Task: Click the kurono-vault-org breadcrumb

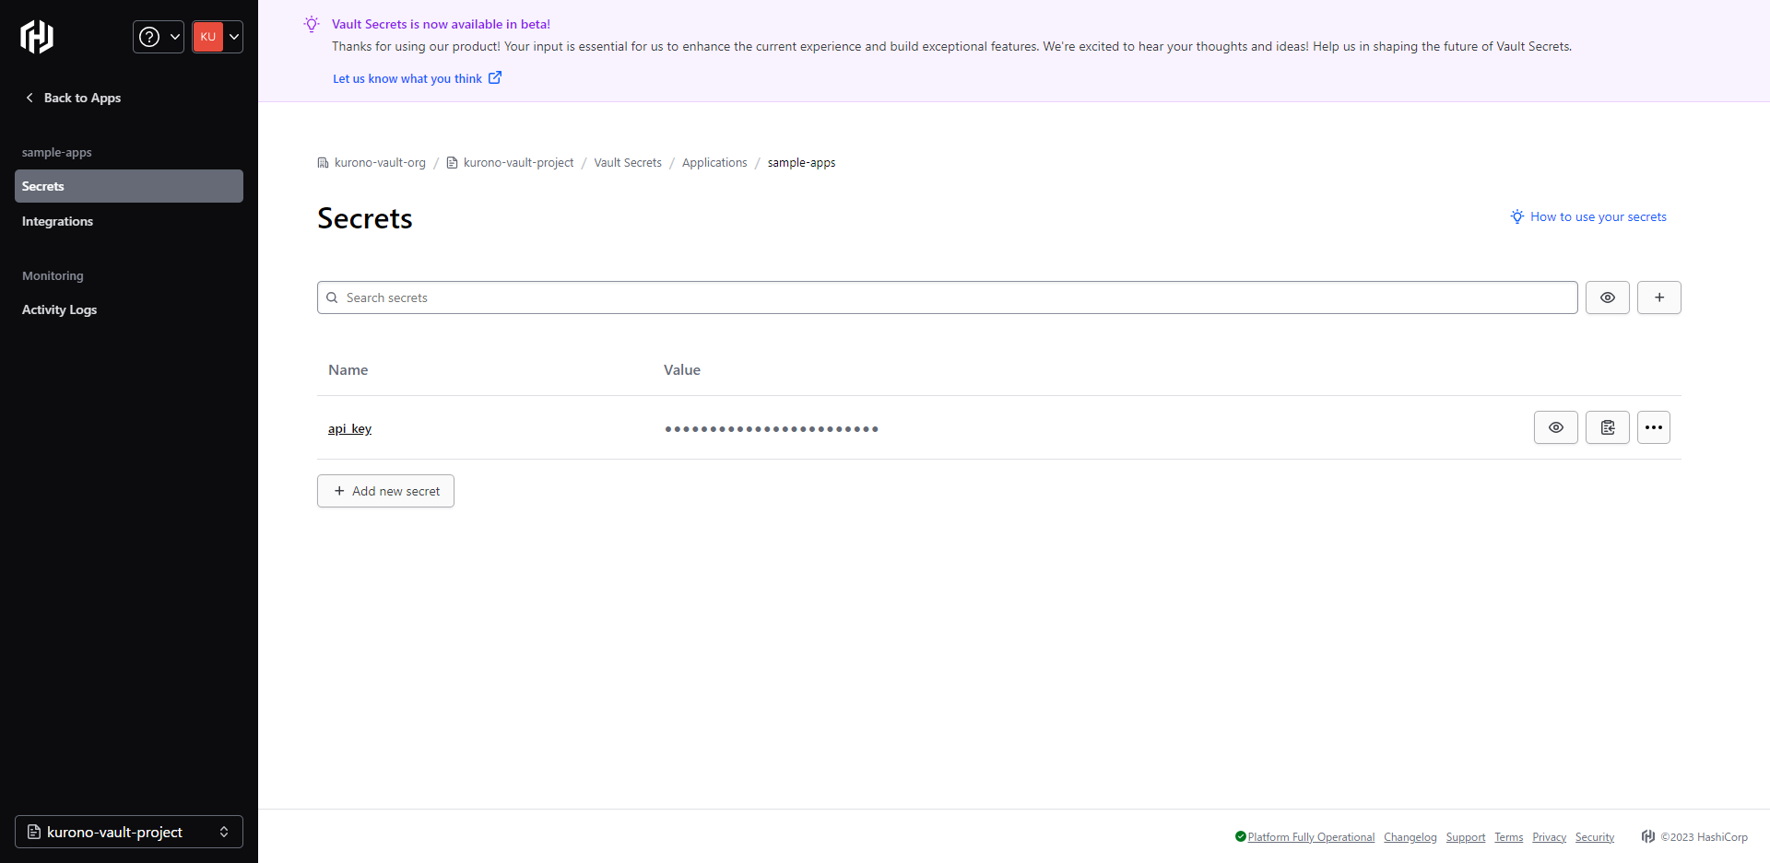Action: tap(372, 162)
